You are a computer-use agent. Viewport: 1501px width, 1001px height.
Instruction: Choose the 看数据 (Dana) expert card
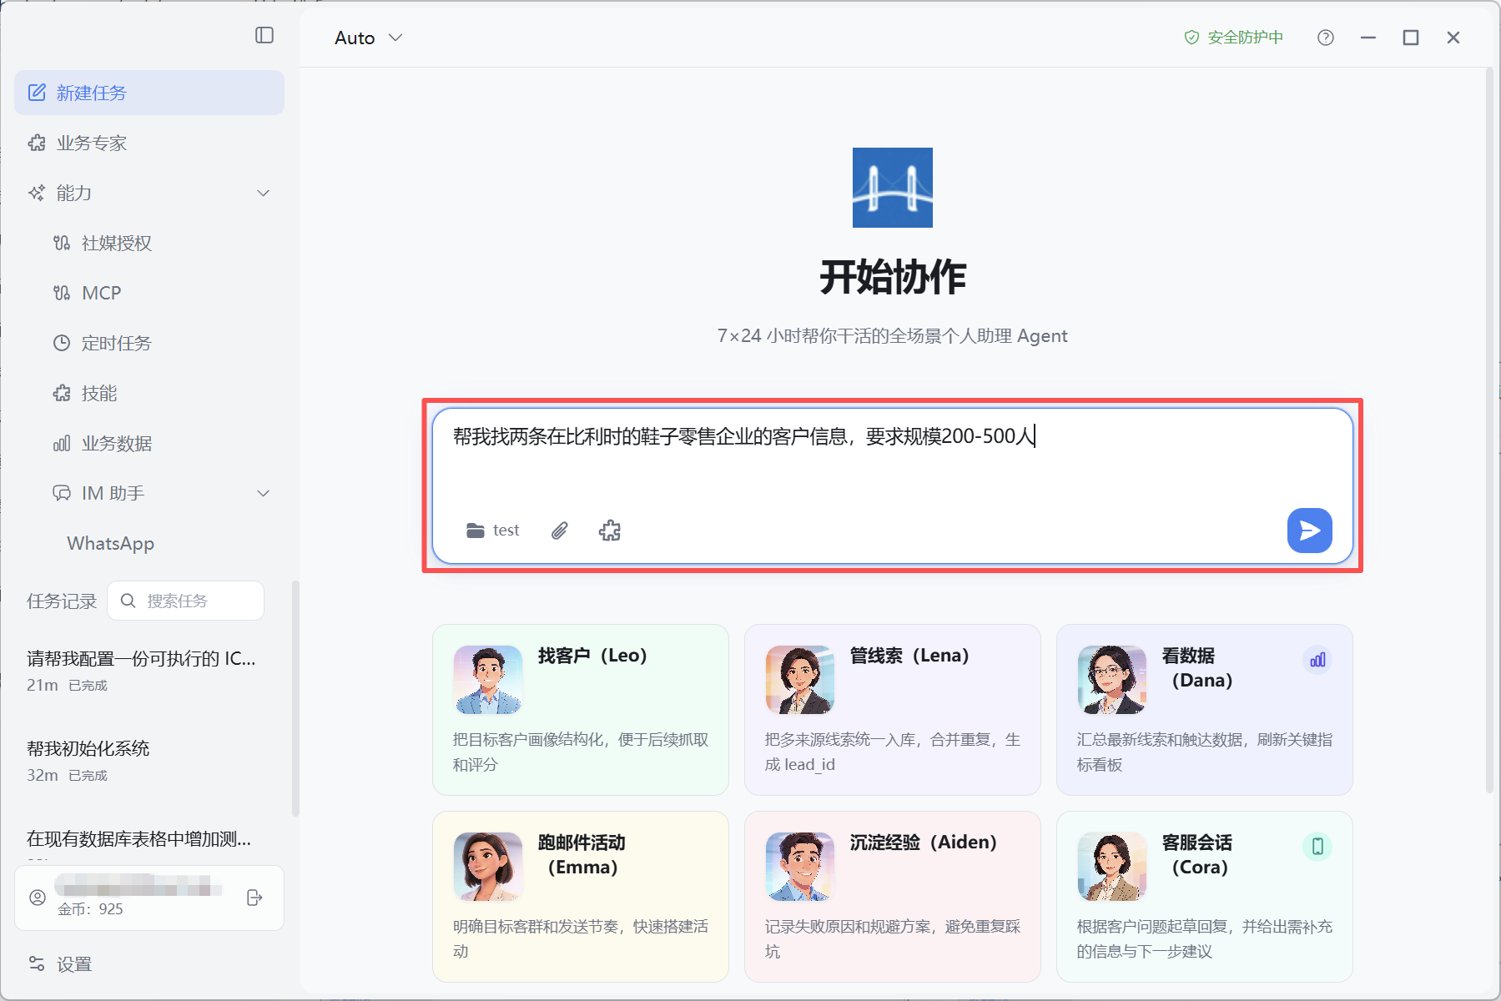1205,710
